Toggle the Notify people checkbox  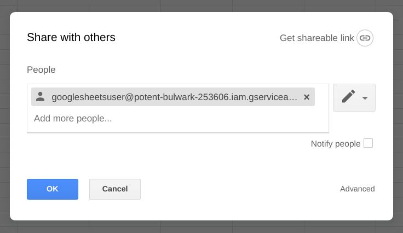click(x=369, y=143)
